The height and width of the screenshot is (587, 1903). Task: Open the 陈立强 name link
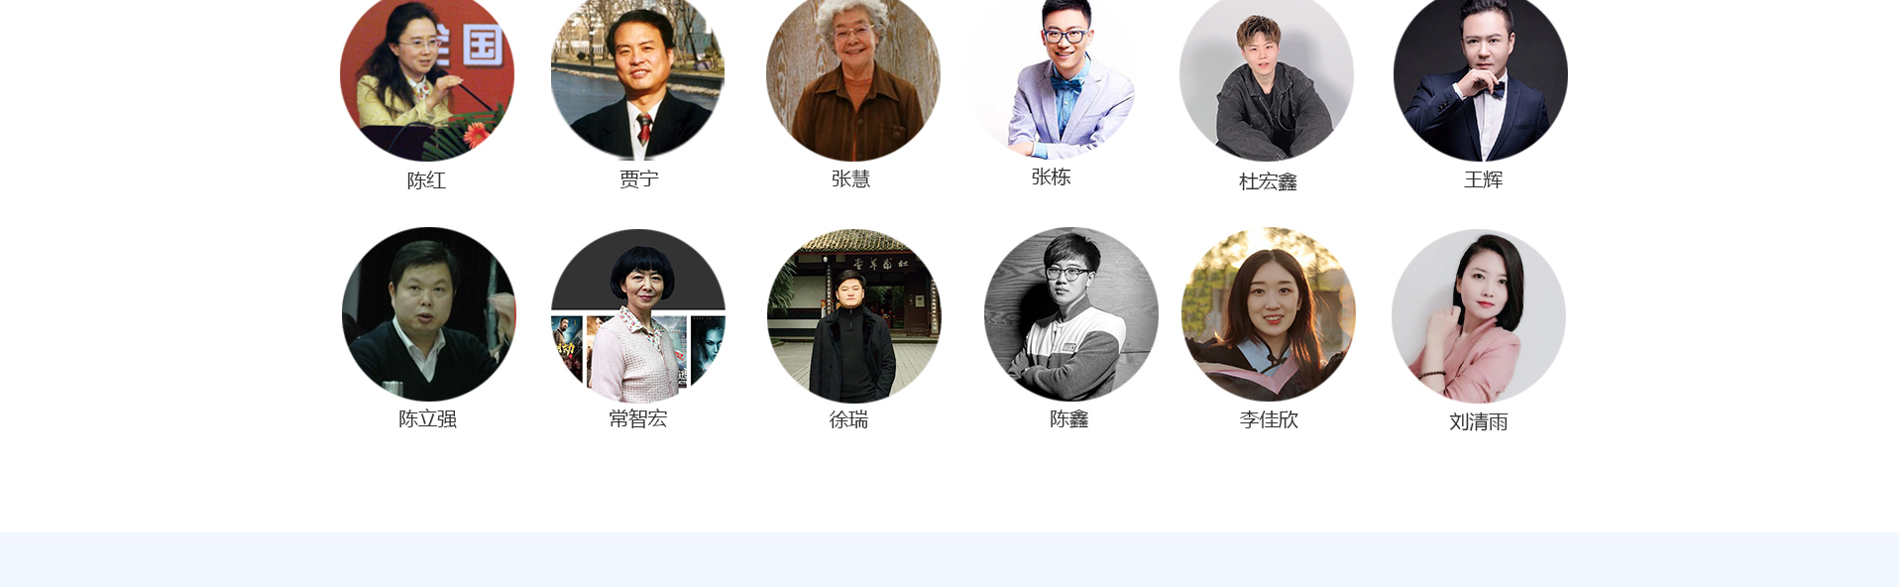coord(428,418)
